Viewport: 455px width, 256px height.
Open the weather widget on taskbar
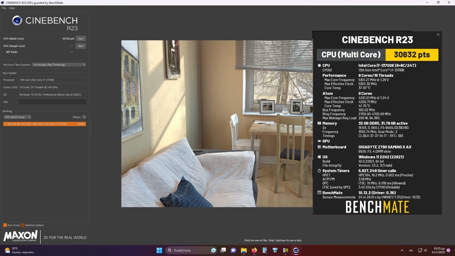19,250
